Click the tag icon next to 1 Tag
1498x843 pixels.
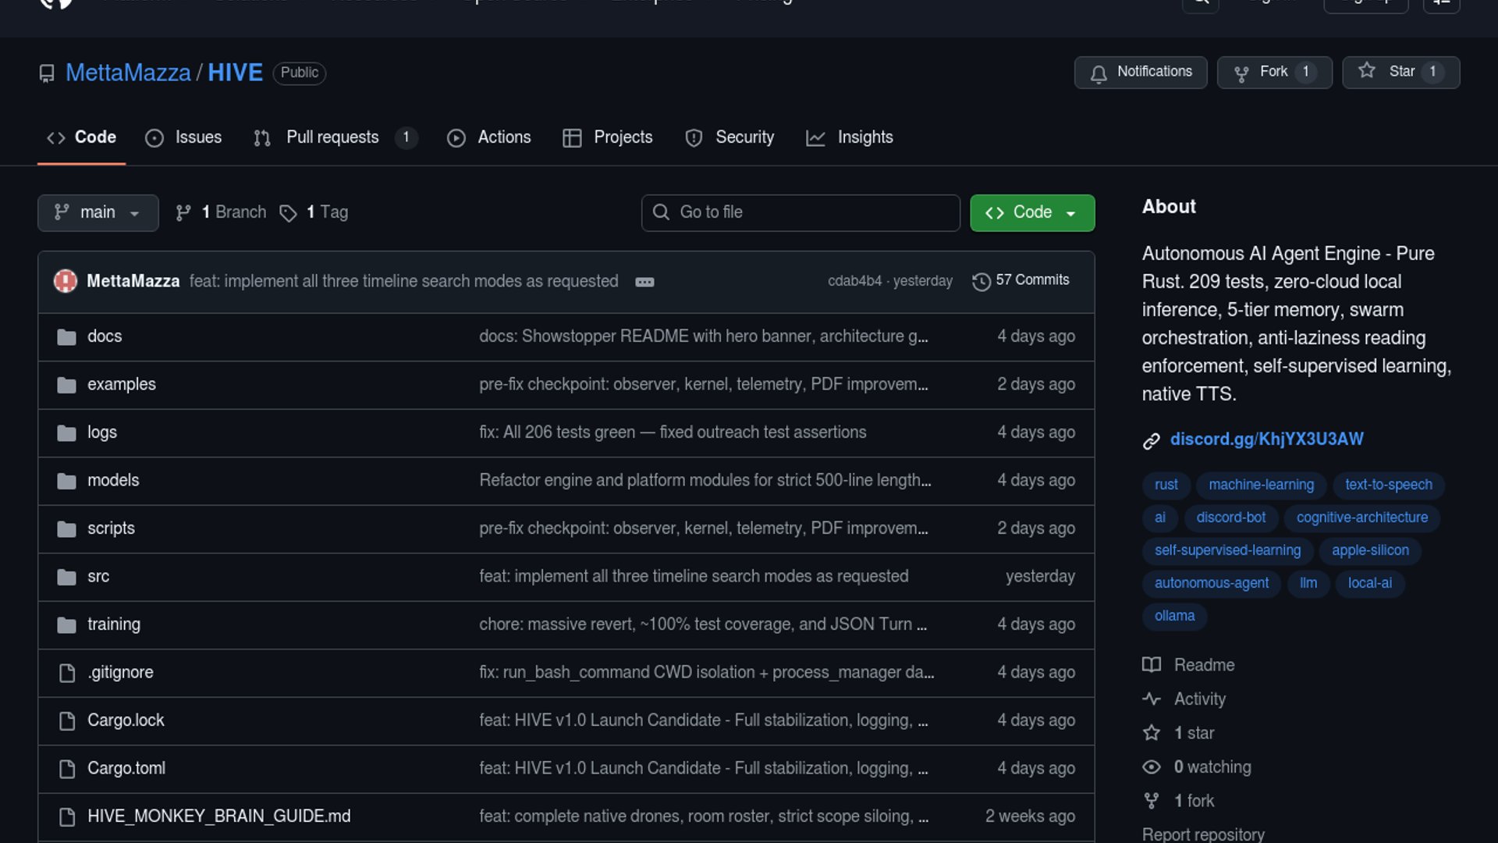(x=288, y=213)
